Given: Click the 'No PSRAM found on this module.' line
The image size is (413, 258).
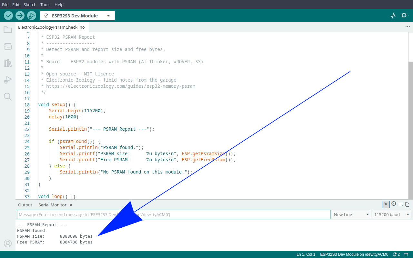Looking at the screenshot, I should (x=126, y=172).
